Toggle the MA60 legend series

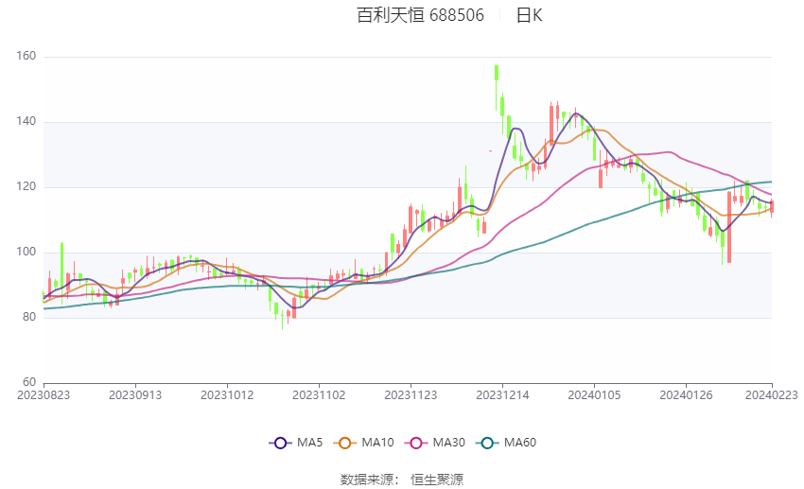coord(506,443)
